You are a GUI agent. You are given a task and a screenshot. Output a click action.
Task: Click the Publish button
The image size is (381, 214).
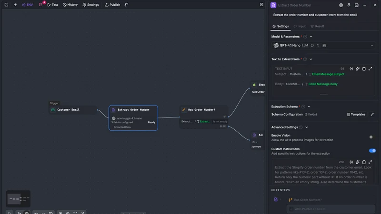[x=112, y=5]
